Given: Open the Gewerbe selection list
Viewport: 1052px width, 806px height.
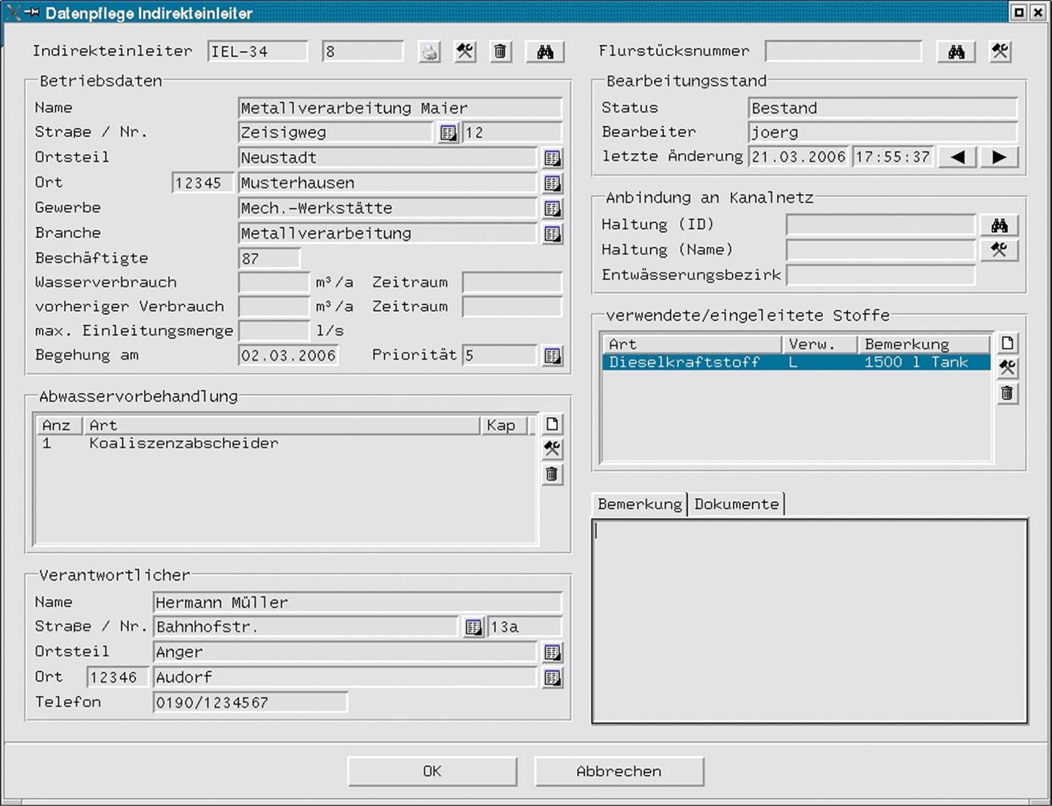Looking at the screenshot, I should [x=552, y=209].
